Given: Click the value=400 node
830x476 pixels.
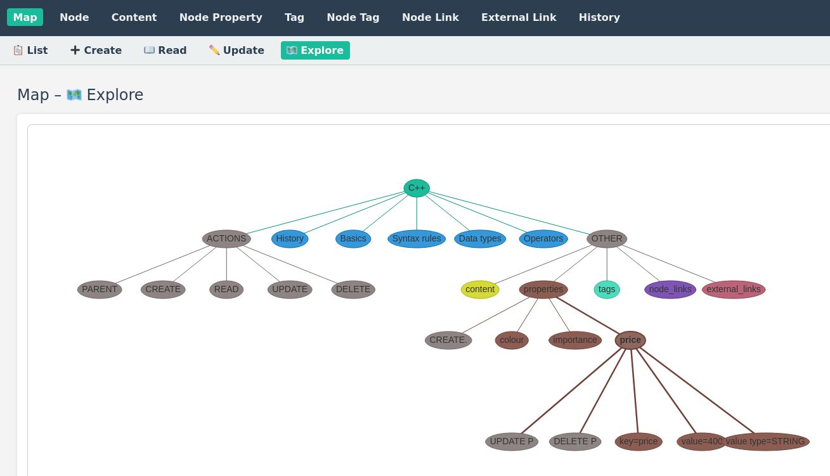Looking at the screenshot, I should pyautogui.click(x=701, y=442).
